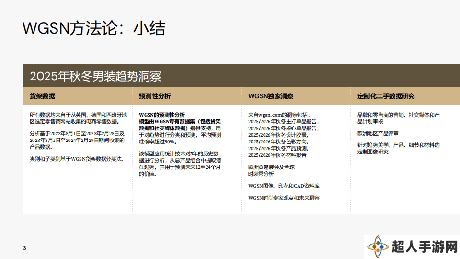460x259 pixels.
Task: Click the column header "WGSN独家洞察"
Action: click(x=271, y=96)
